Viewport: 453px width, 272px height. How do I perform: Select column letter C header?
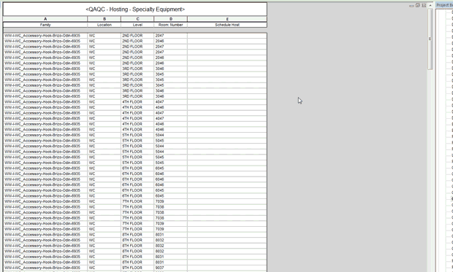pyautogui.click(x=137, y=19)
